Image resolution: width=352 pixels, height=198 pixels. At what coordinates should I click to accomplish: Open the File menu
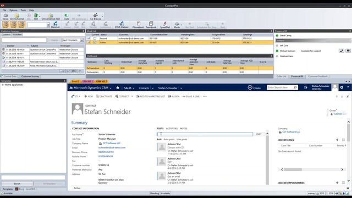(4, 10)
